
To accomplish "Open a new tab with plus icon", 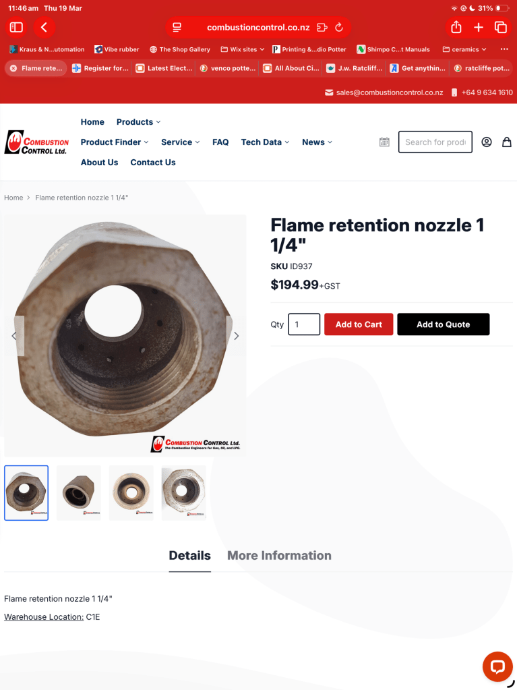I will [479, 27].
